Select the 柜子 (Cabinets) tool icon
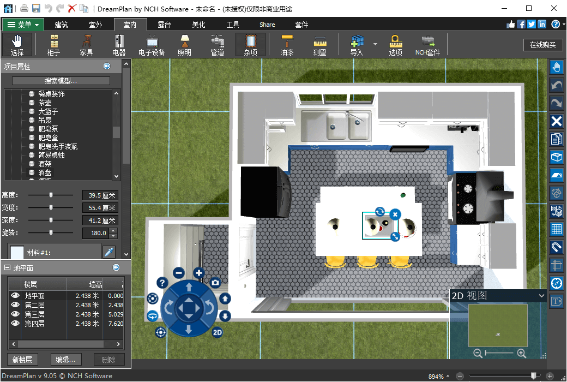Image resolution: width=567 pixels, height=382 pixels. 53,45
